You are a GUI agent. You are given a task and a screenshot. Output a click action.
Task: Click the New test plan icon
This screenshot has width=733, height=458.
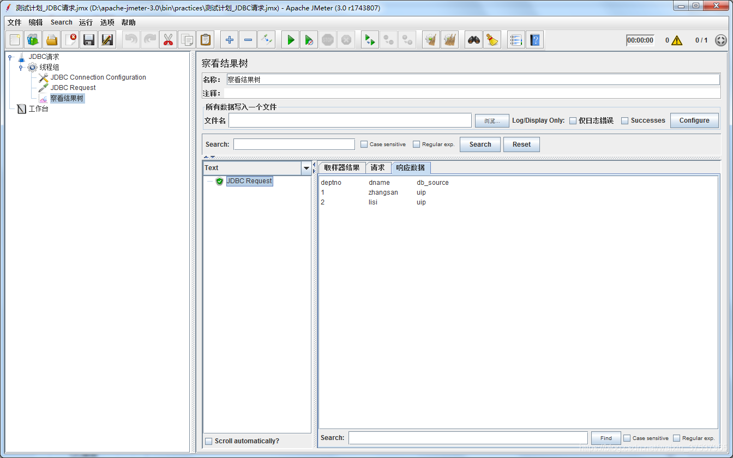(x=15, y=40)
